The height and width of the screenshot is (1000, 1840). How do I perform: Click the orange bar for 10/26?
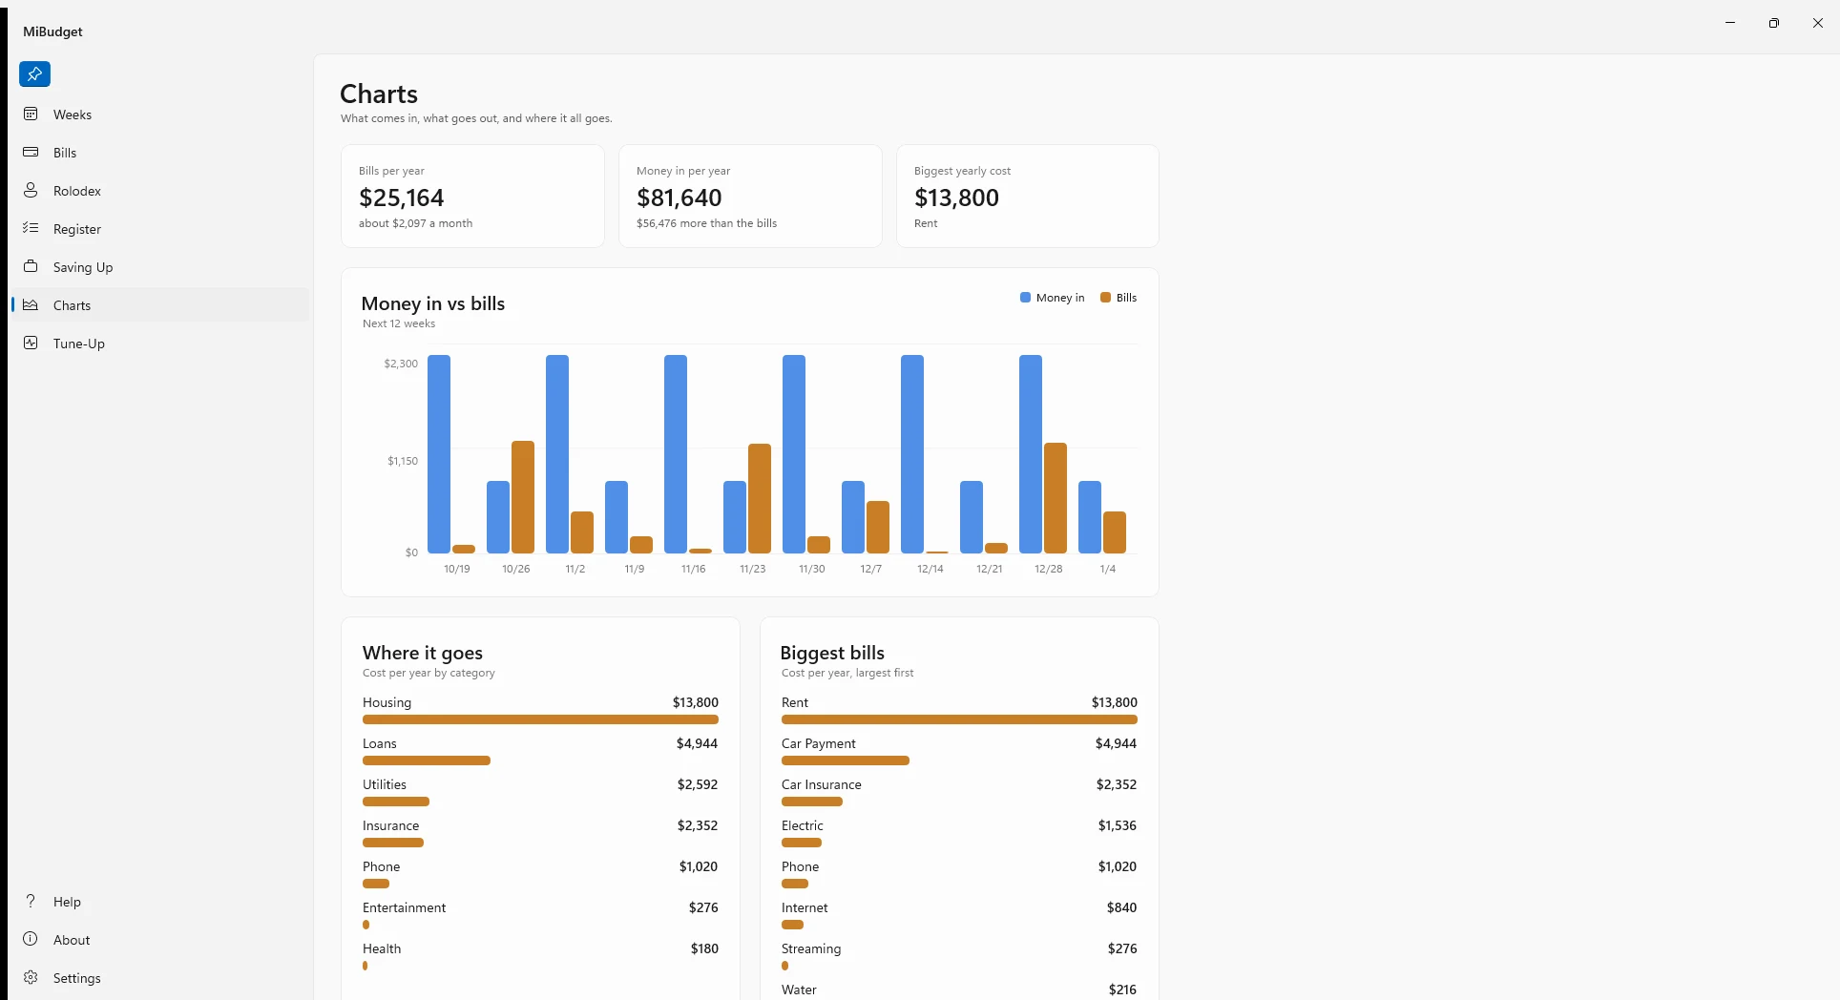click(523, 497)
